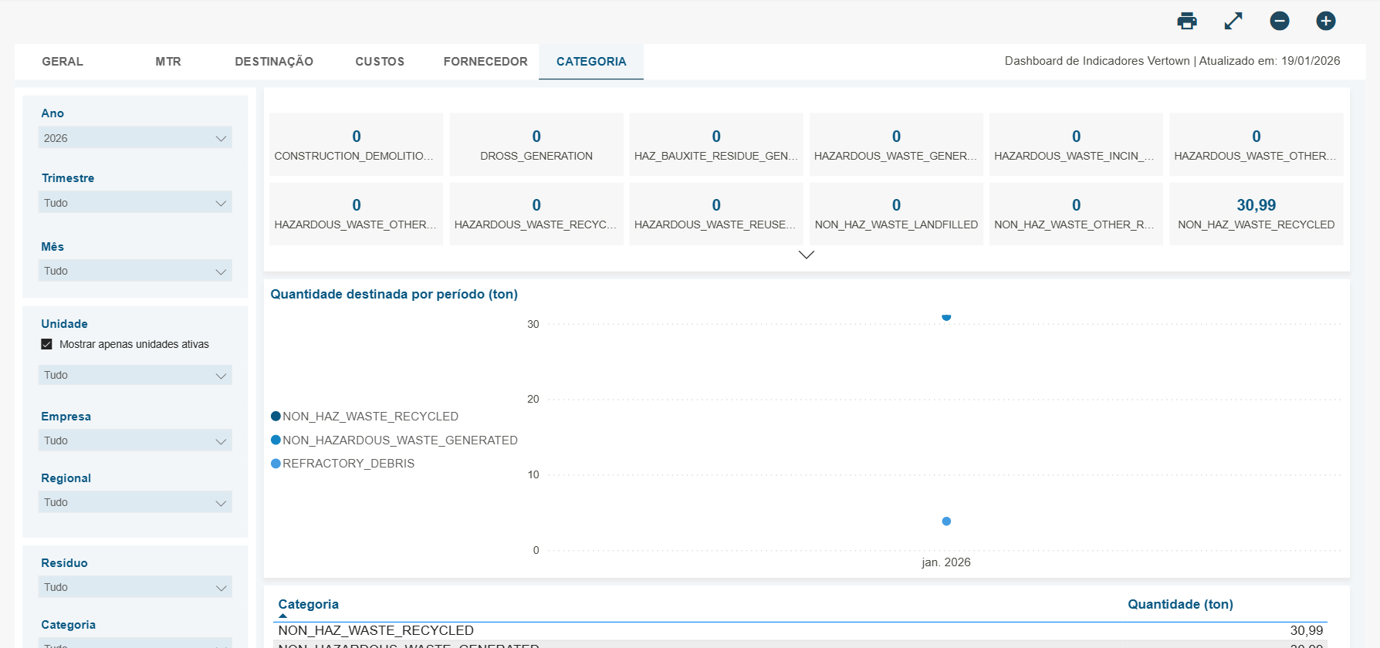1380x648 pixels.
Task: Open the MTR tab
Action: pos(168,62)
